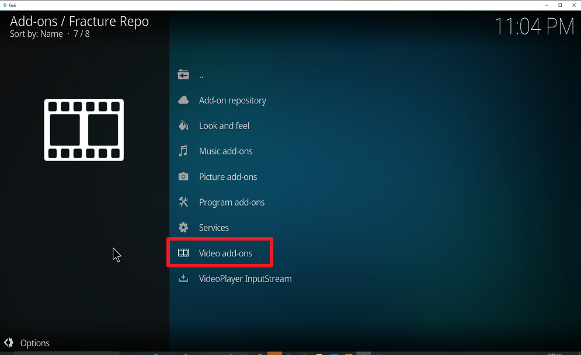The height and width of the screenshot is (355, 581).
Task: Minimize the Kodi window
Action: 546,5
